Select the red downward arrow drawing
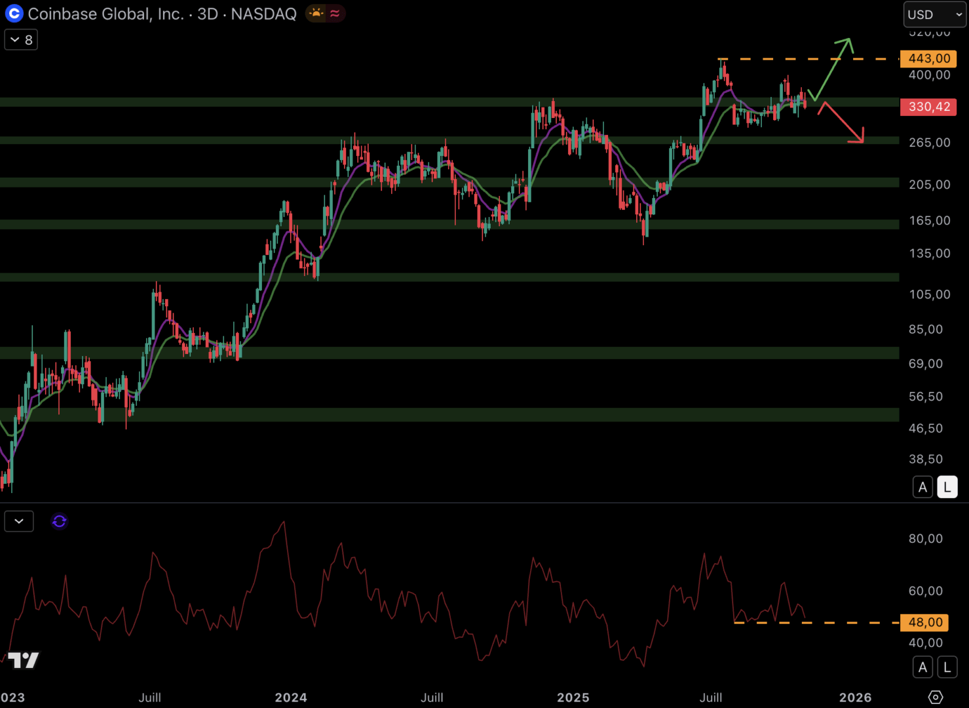The height and width of the screenshot is (708, 969). point(843,123)
